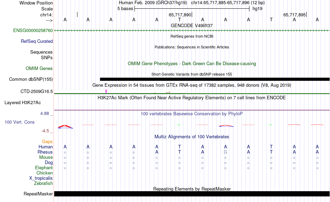Viewport: 330px width, 202px height.
Task: Click the Basewise Conservation by PhyloP title
Action: coord(192,114)
